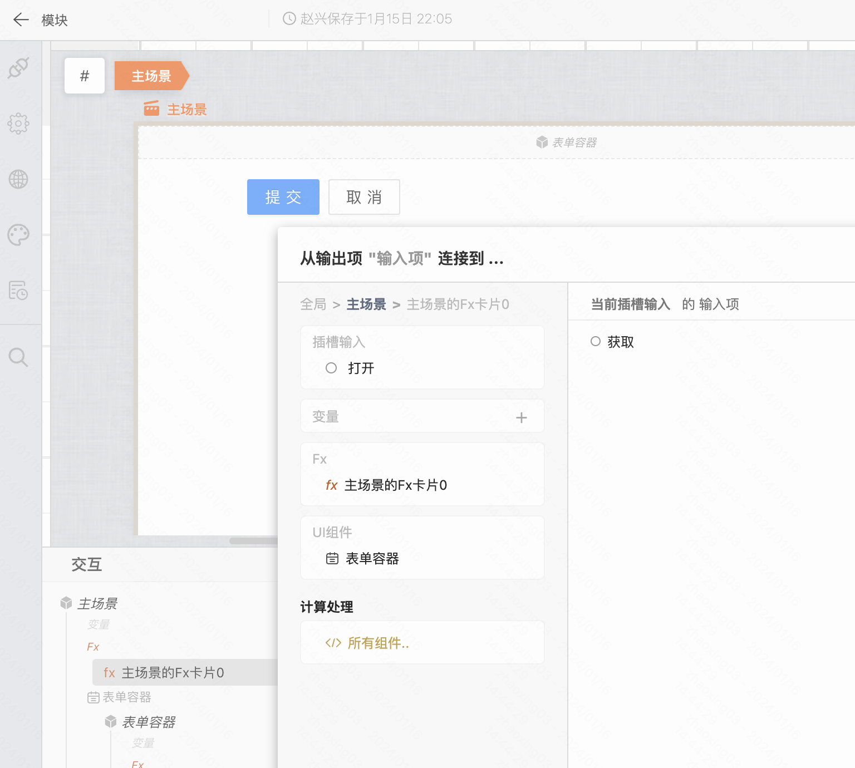Viewport: 855px width, 768px height.
Task: Select 表单容器 under UI组件
Action: coord(362,559)
